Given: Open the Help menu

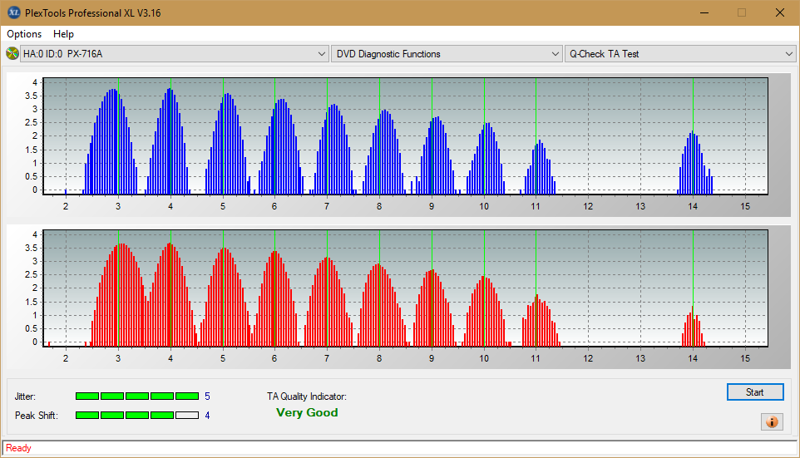Looking at the screenshot, I should [x=63, y=33].
